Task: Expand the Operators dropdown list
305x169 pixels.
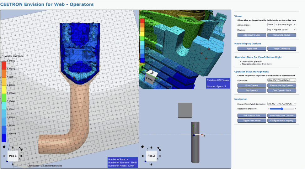Action: click(281, 80)
